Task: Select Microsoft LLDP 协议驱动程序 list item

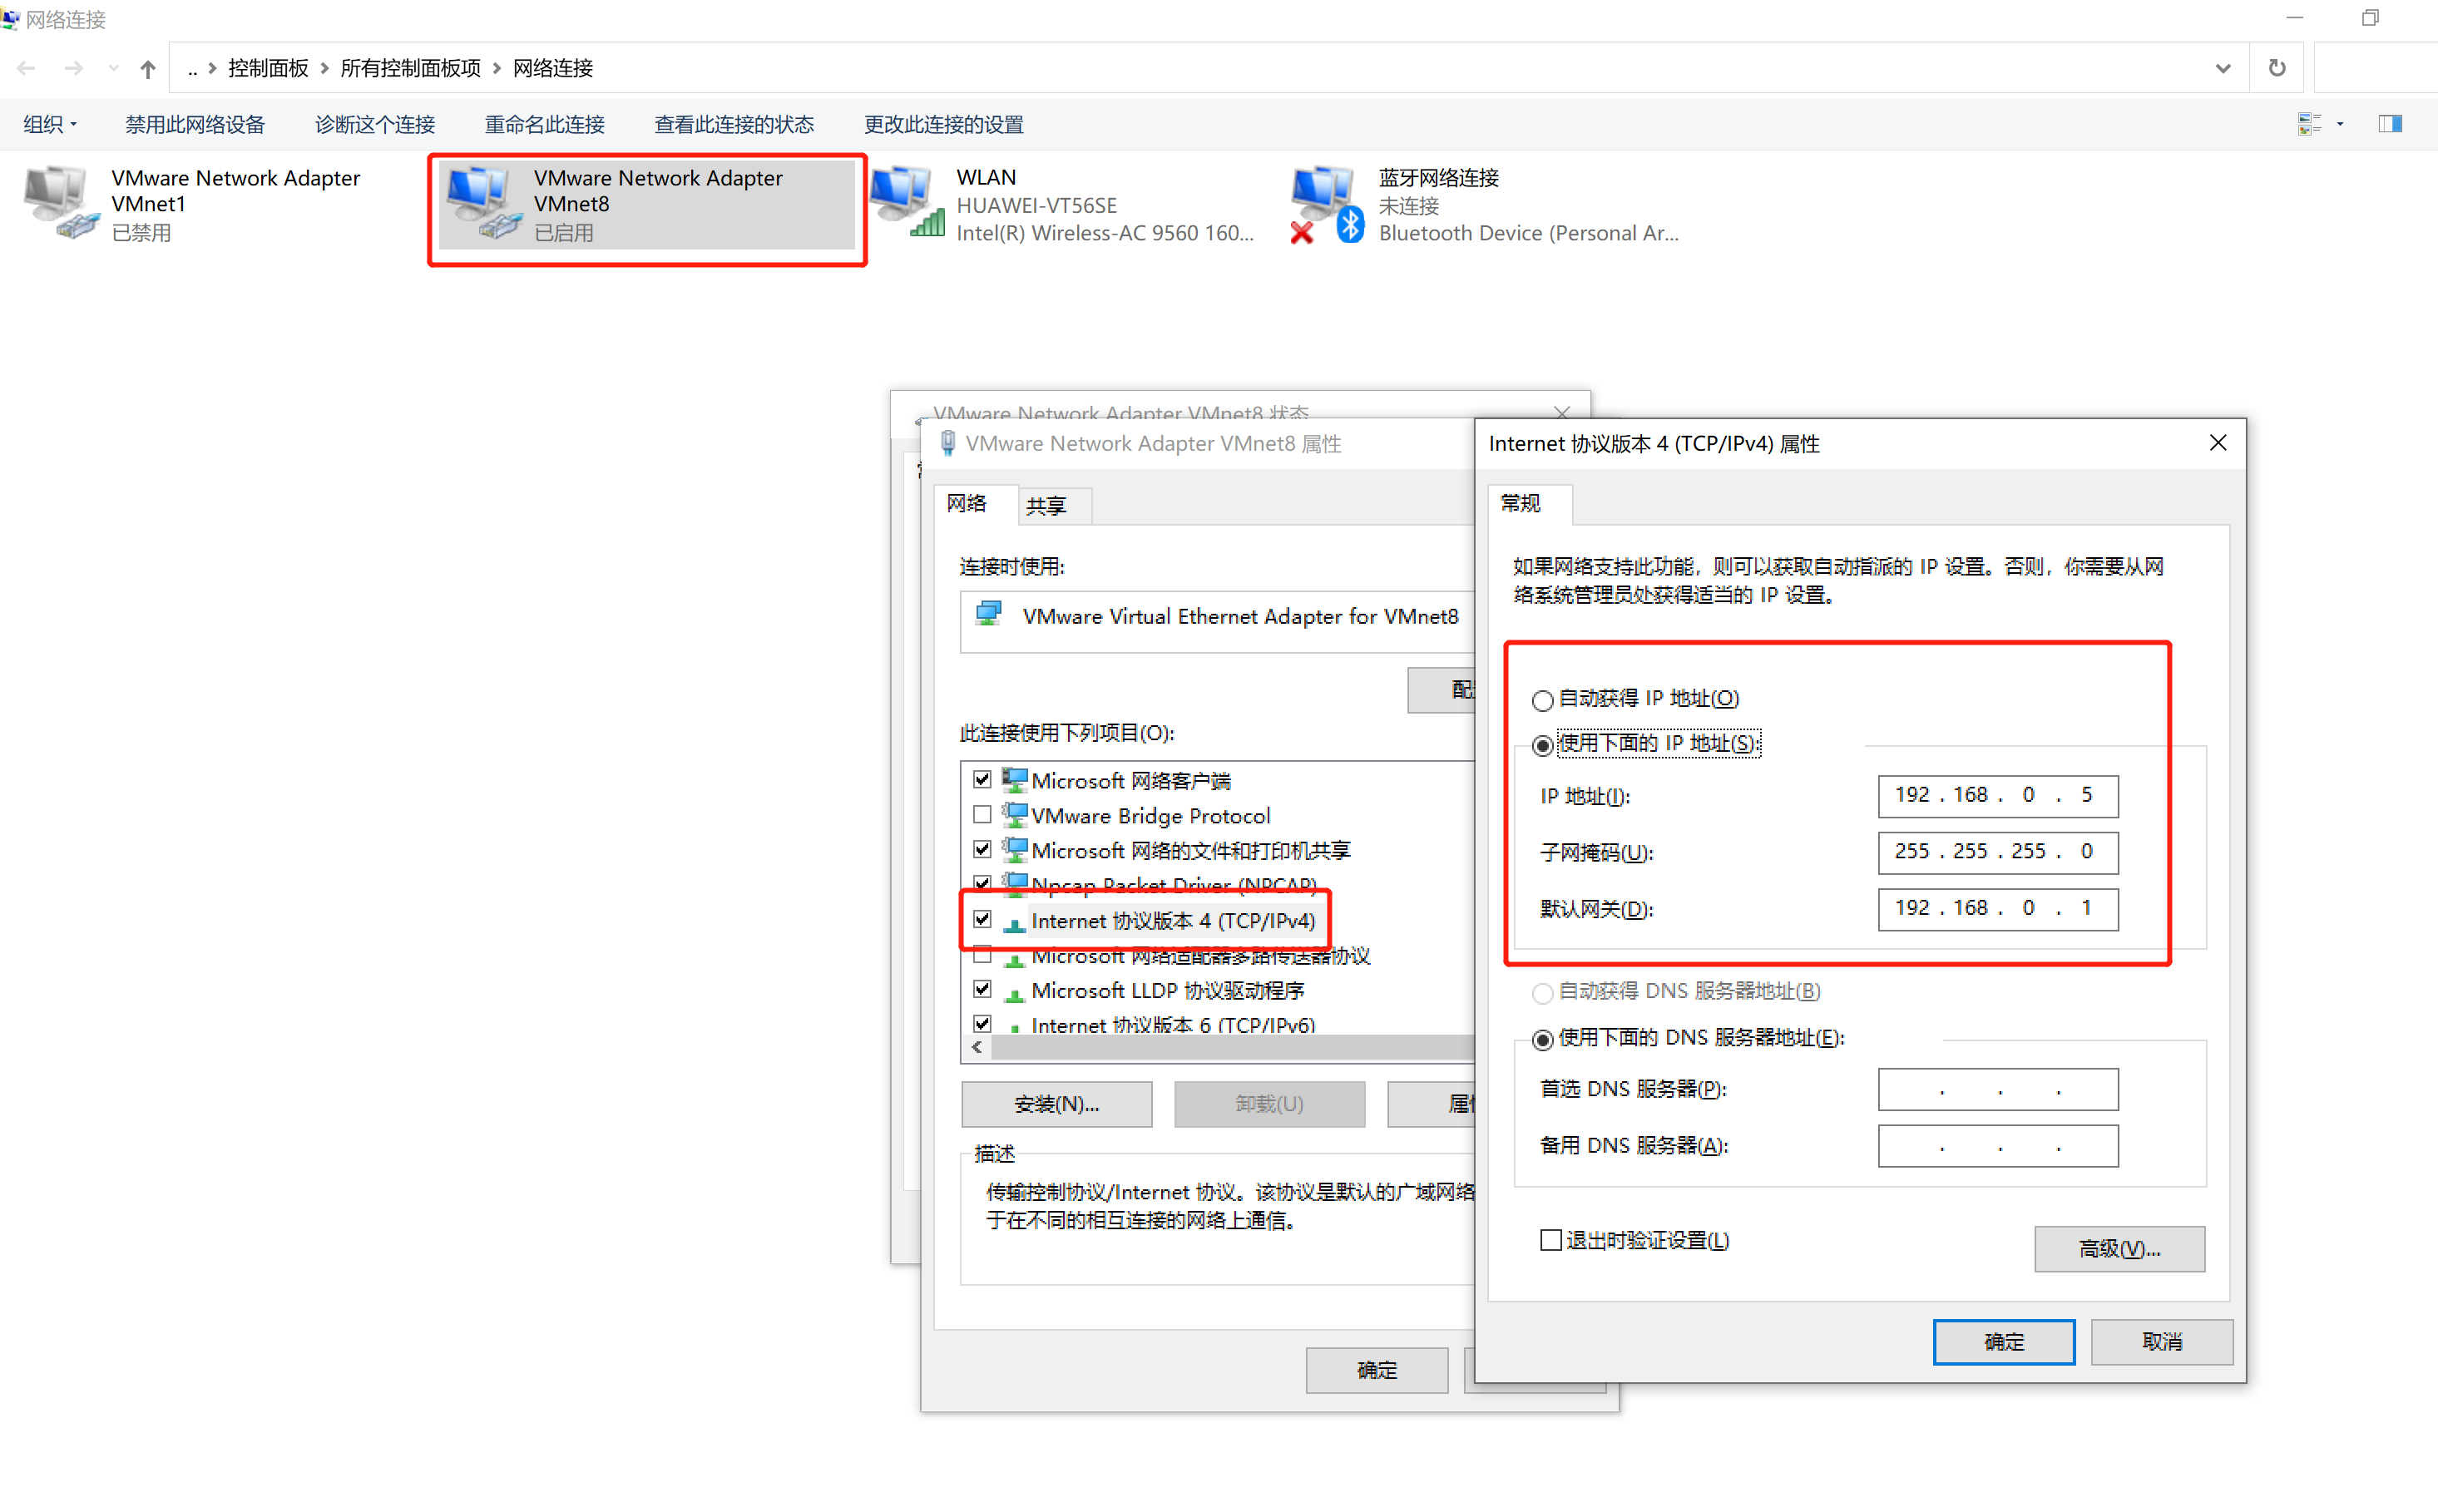Action: (1167, 990)
